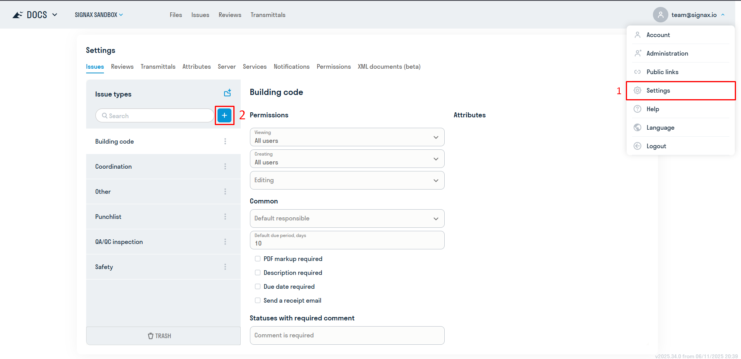The width and height of the screenshot is (741, 359).
Task: Expand the Creating permission dropdown
Action: (x=347, y=159)
